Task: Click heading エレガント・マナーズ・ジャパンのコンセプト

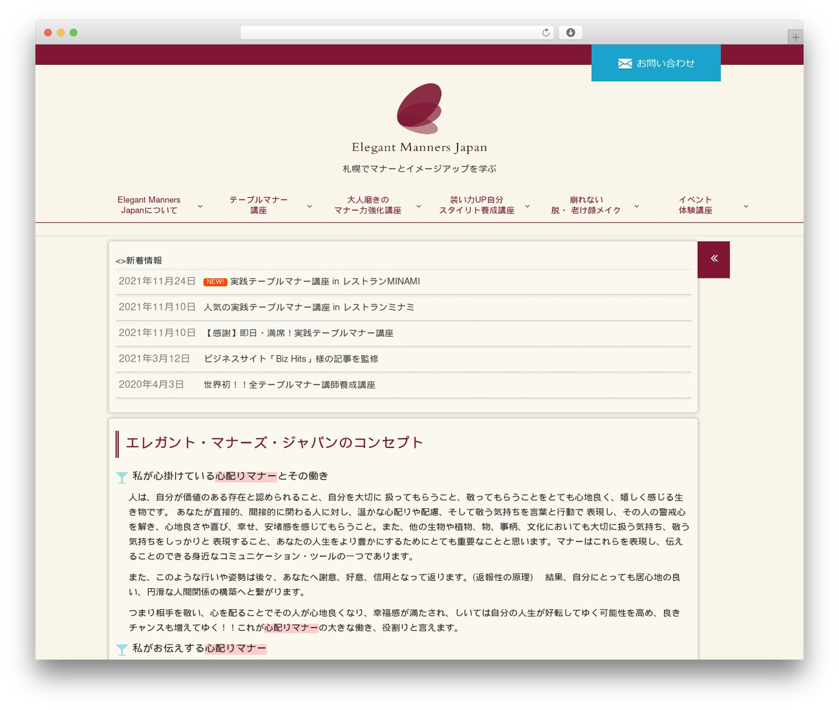Action: pyautogui.click(x=274, y=443)
